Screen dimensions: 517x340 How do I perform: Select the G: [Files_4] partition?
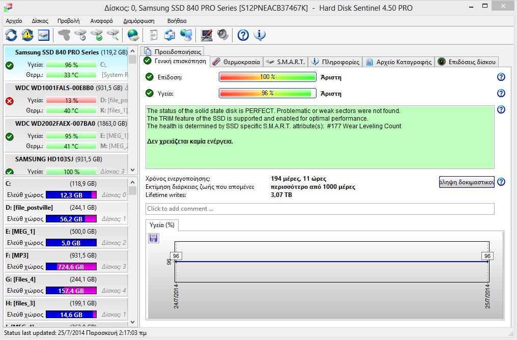[66, 285]
